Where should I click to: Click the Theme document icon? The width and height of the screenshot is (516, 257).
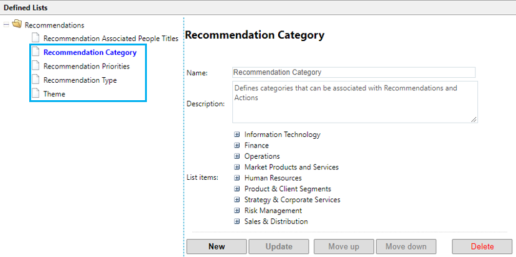pyautogui.click(x=35, y=94)
